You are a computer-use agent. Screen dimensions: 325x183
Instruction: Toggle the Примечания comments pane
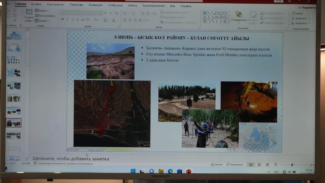pos(235,165)
